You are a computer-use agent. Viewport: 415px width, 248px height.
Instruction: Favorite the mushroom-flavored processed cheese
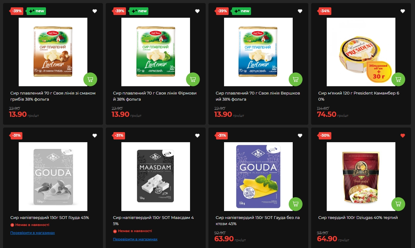tap(95, 11)
